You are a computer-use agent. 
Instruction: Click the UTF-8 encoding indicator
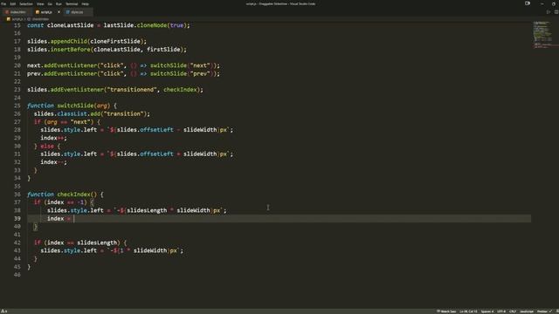[501, 311]
